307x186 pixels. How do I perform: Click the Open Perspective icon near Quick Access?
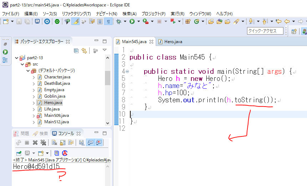click(294, 31)
